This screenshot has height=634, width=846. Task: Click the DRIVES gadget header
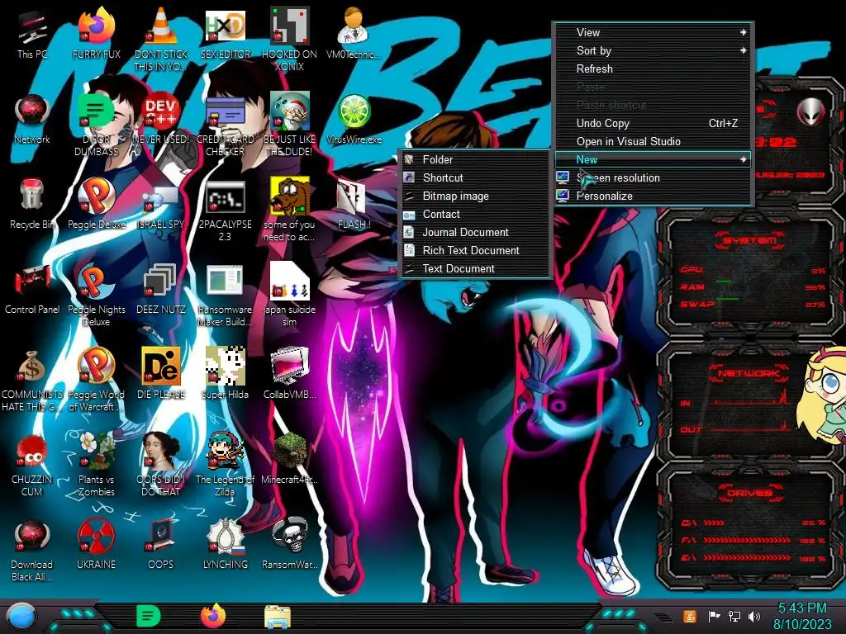click(x=749, y=494)
